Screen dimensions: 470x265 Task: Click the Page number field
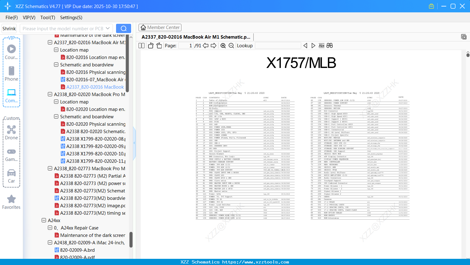coord(186,46)
